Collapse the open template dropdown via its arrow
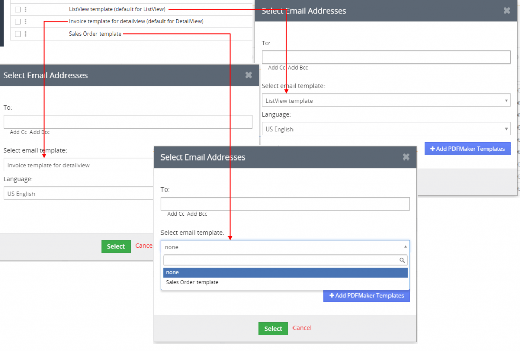Viewport: 520px width, 351px height. pos(406,247)
